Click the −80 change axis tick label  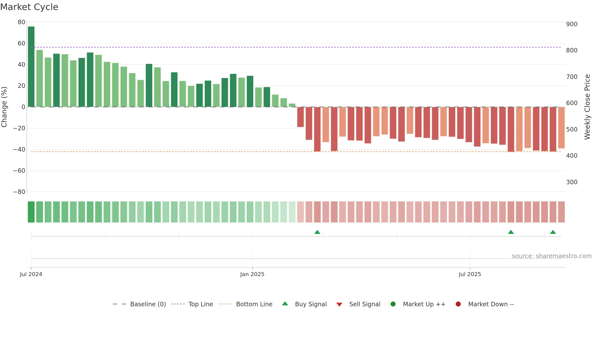pyautogui.click(x=19, y=192)
